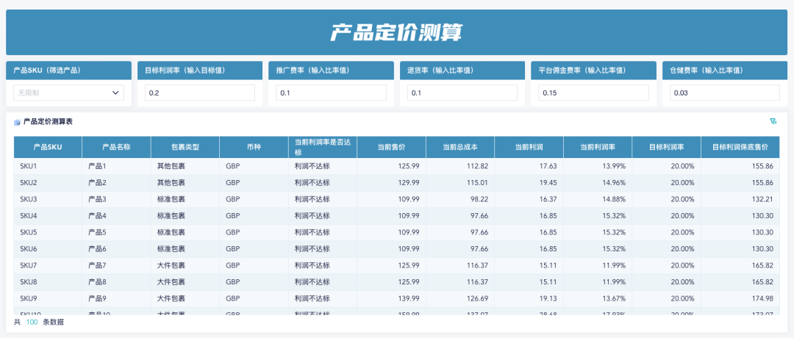Click the 币种 column header
The height and width of the screenshot is (338, 794).
click(254, 147)
